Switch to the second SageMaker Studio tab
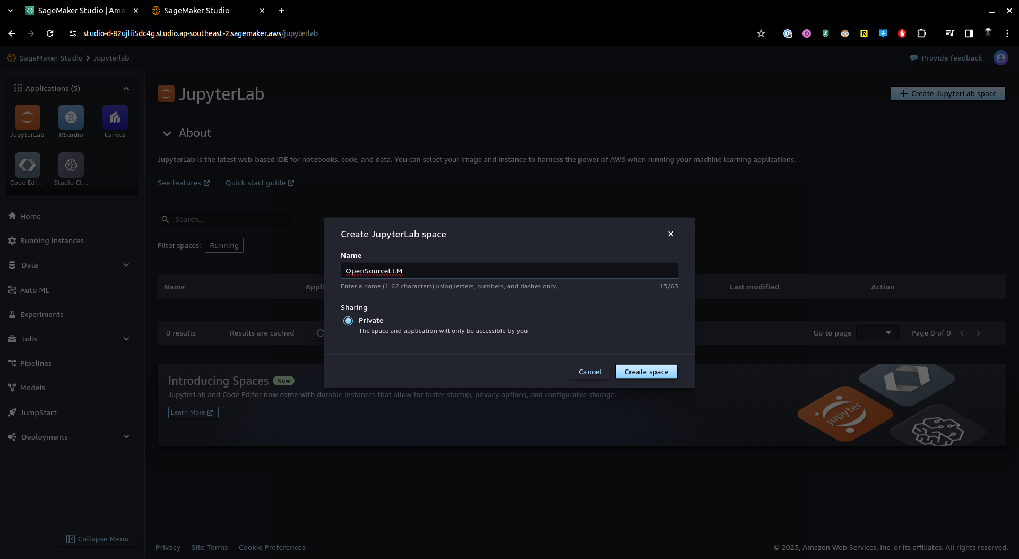1019x559 pixels. tap(197, 11)
